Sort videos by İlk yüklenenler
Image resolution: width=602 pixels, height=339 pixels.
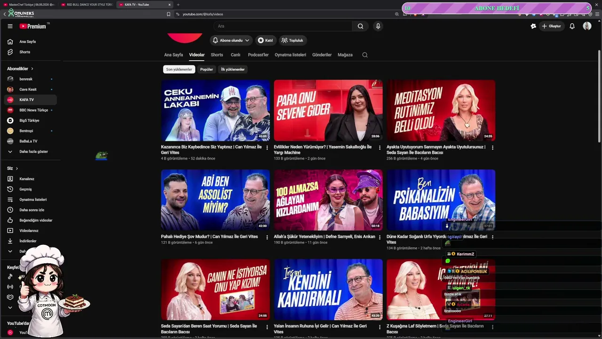click(233, 69)
